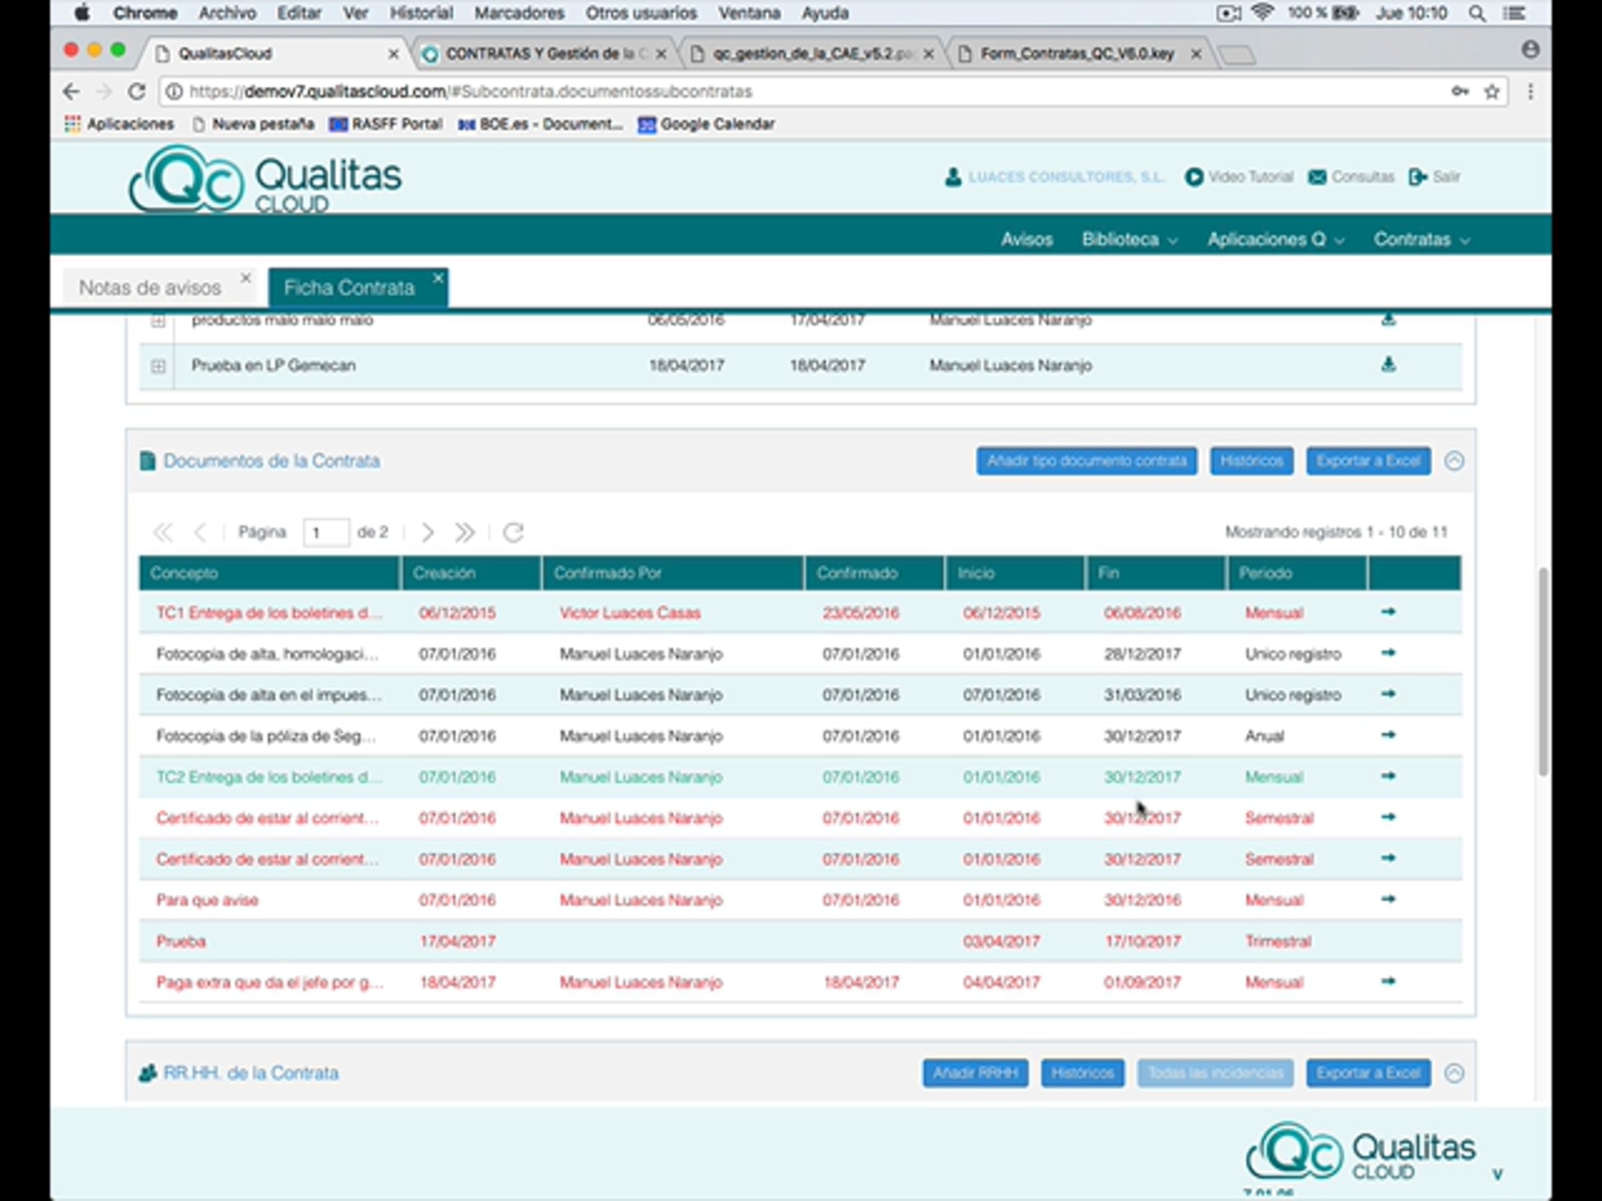Close the Notas de avisos tab
Image resolution: width=1602 pixels, height=1201 pixels.
click(x=246, y=278)
